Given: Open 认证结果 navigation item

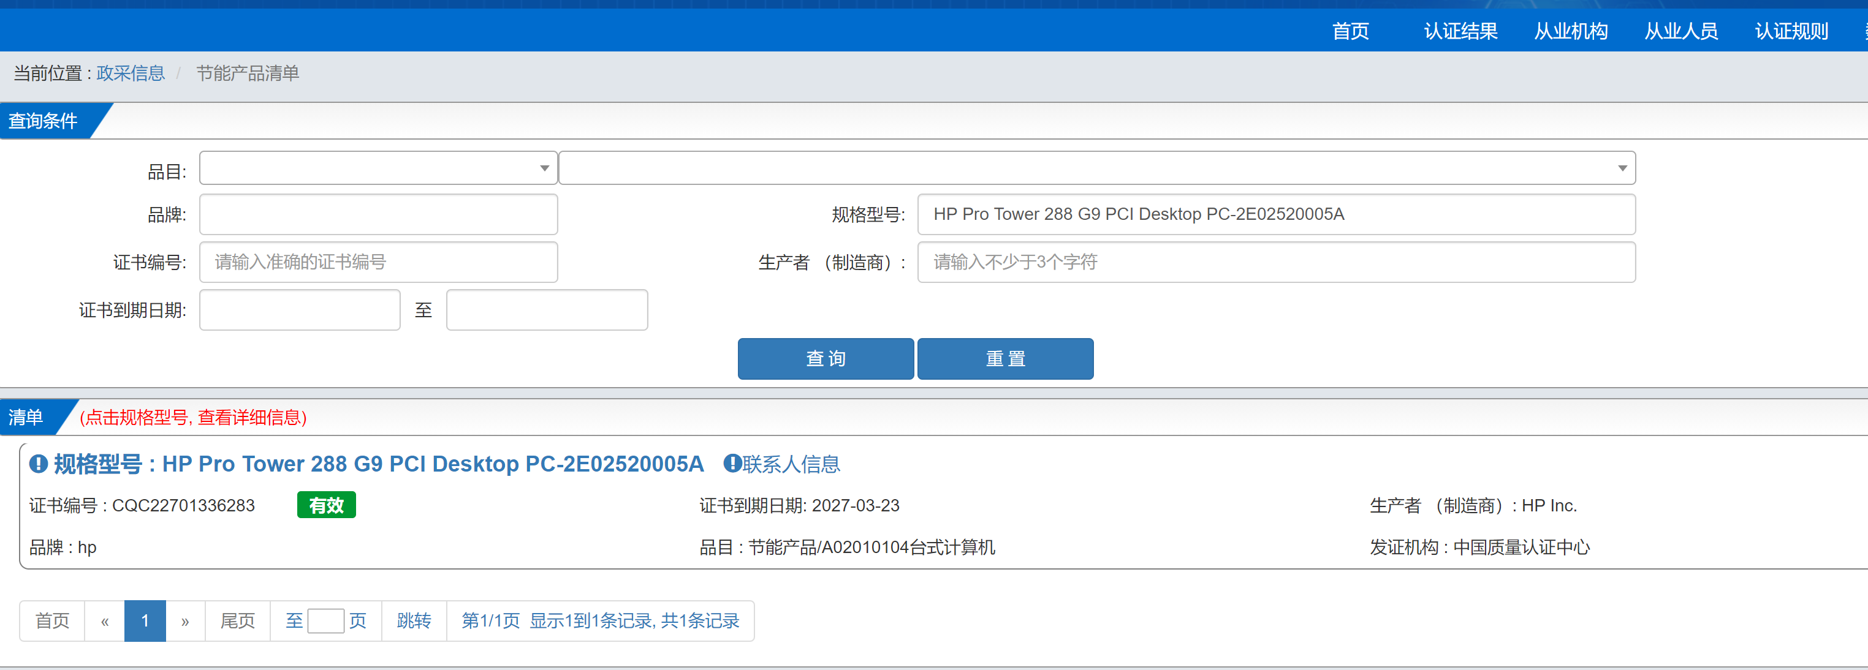Looking at the screenshot, I should click(1460, 31).
